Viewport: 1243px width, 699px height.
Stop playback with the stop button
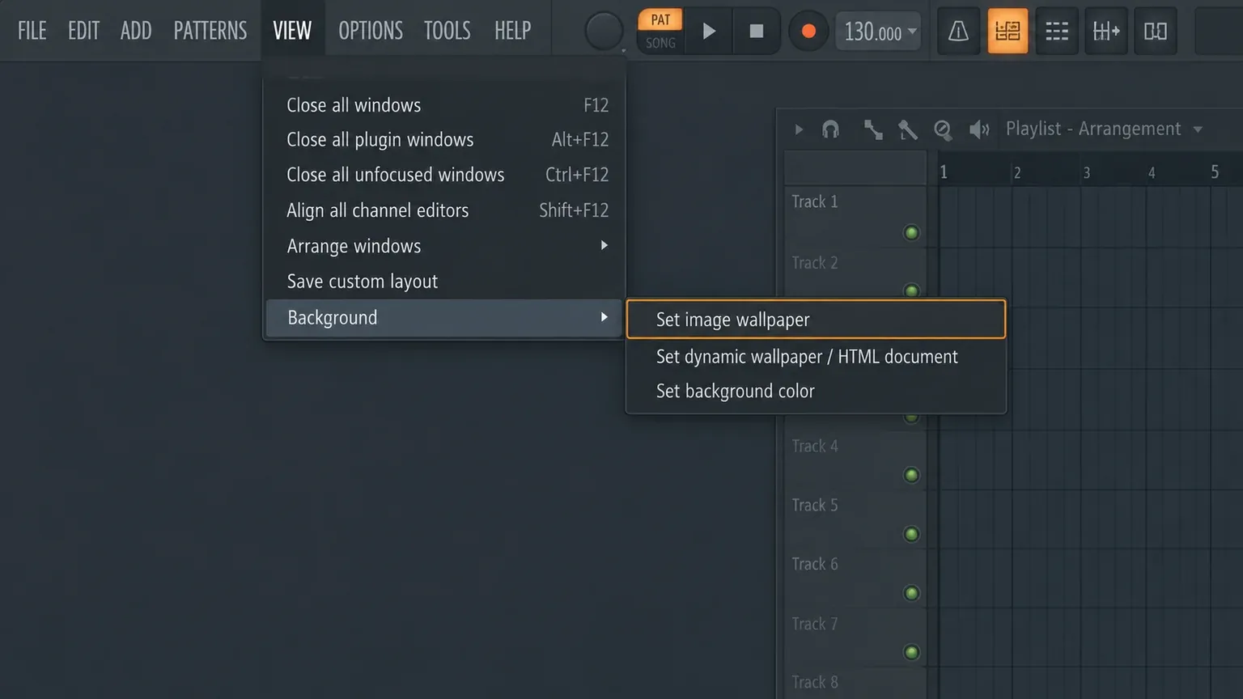coord(757,32)
